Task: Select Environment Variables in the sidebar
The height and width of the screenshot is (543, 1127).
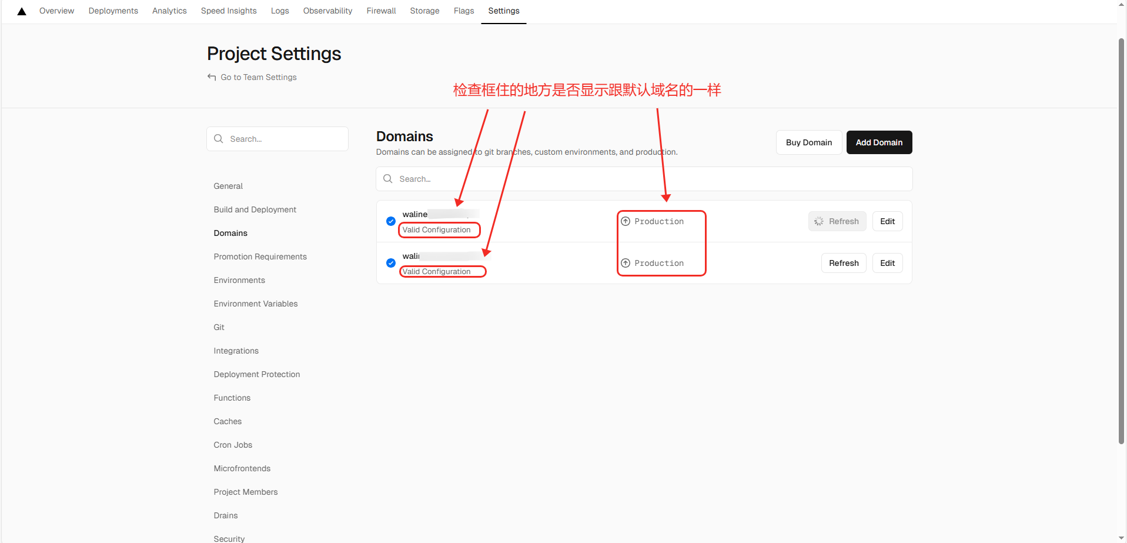Action: point(255,304)
